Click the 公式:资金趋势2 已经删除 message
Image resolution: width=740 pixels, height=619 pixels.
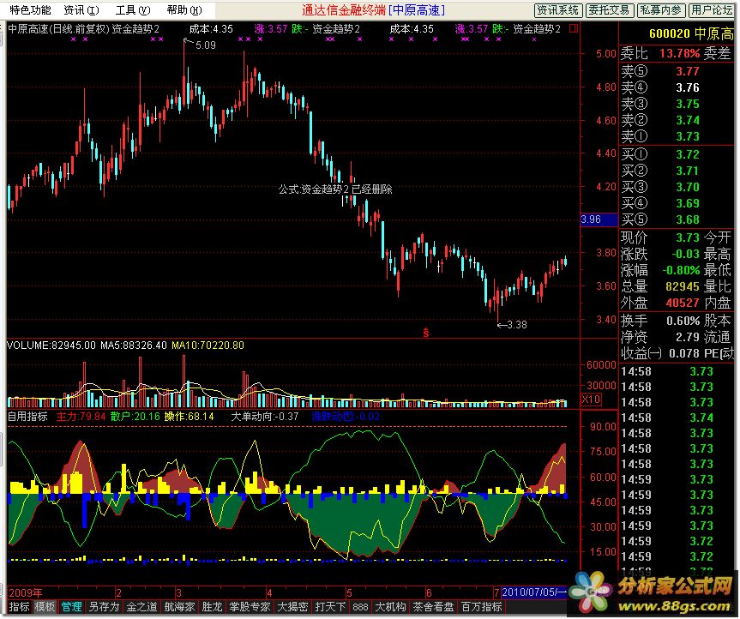335,189
